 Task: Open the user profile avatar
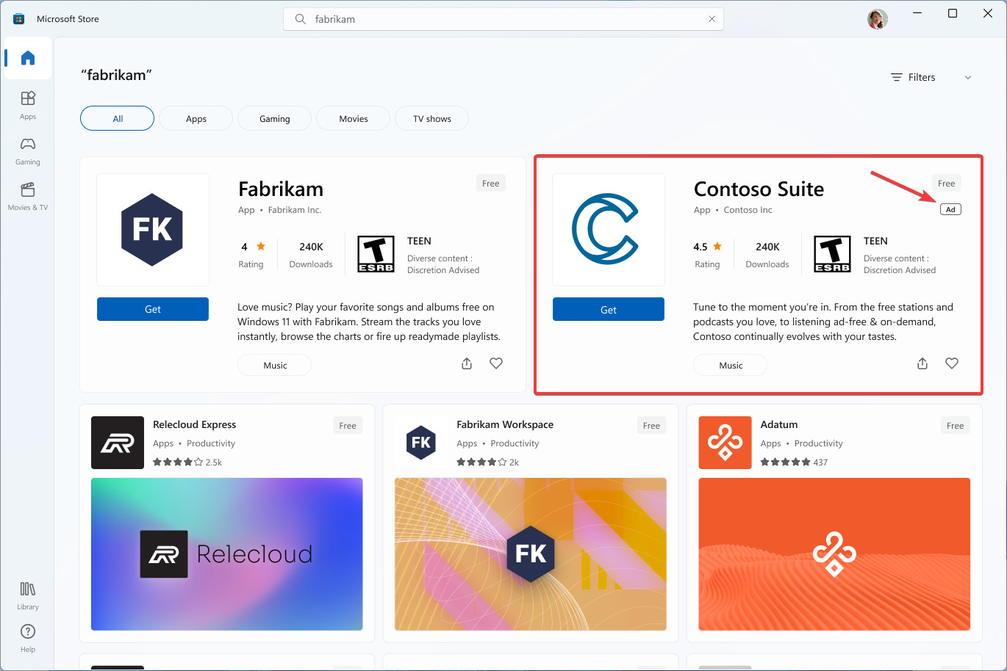877,19
